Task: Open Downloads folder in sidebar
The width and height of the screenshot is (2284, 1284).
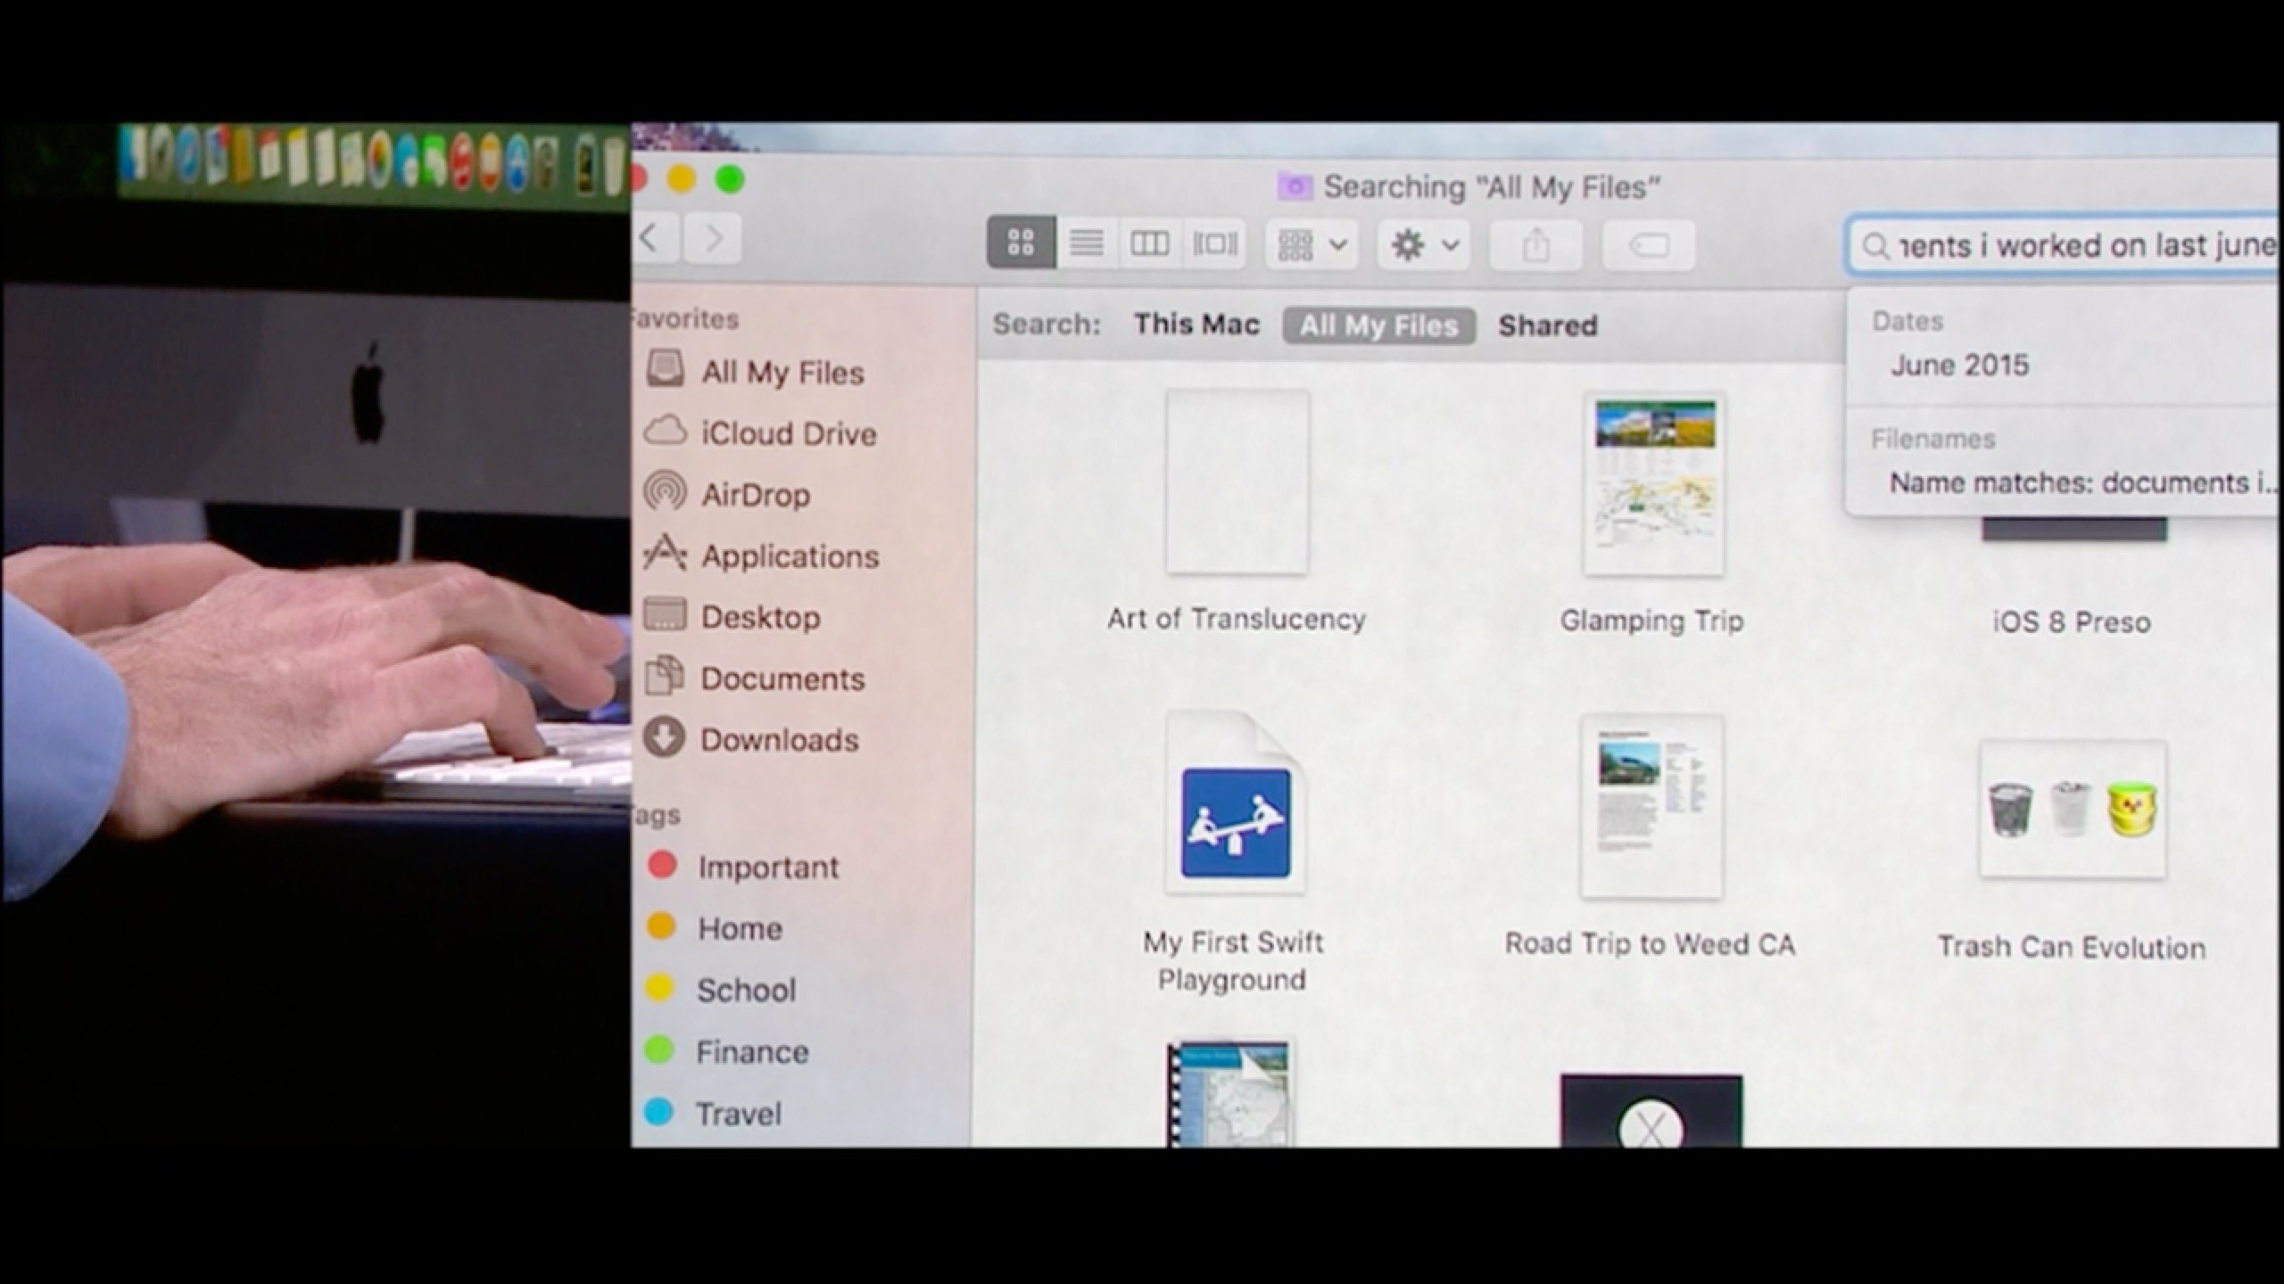Action: (778, 739)
